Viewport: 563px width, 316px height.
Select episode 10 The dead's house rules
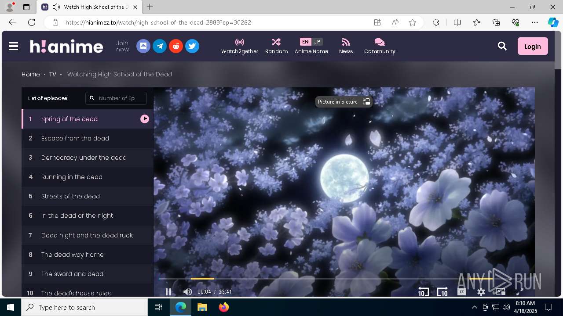click(88, 291)
